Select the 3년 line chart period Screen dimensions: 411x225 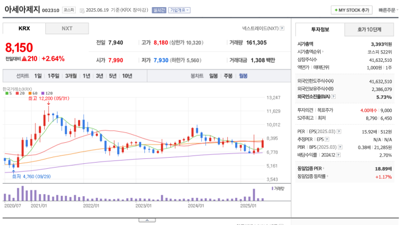pos(100,76)
